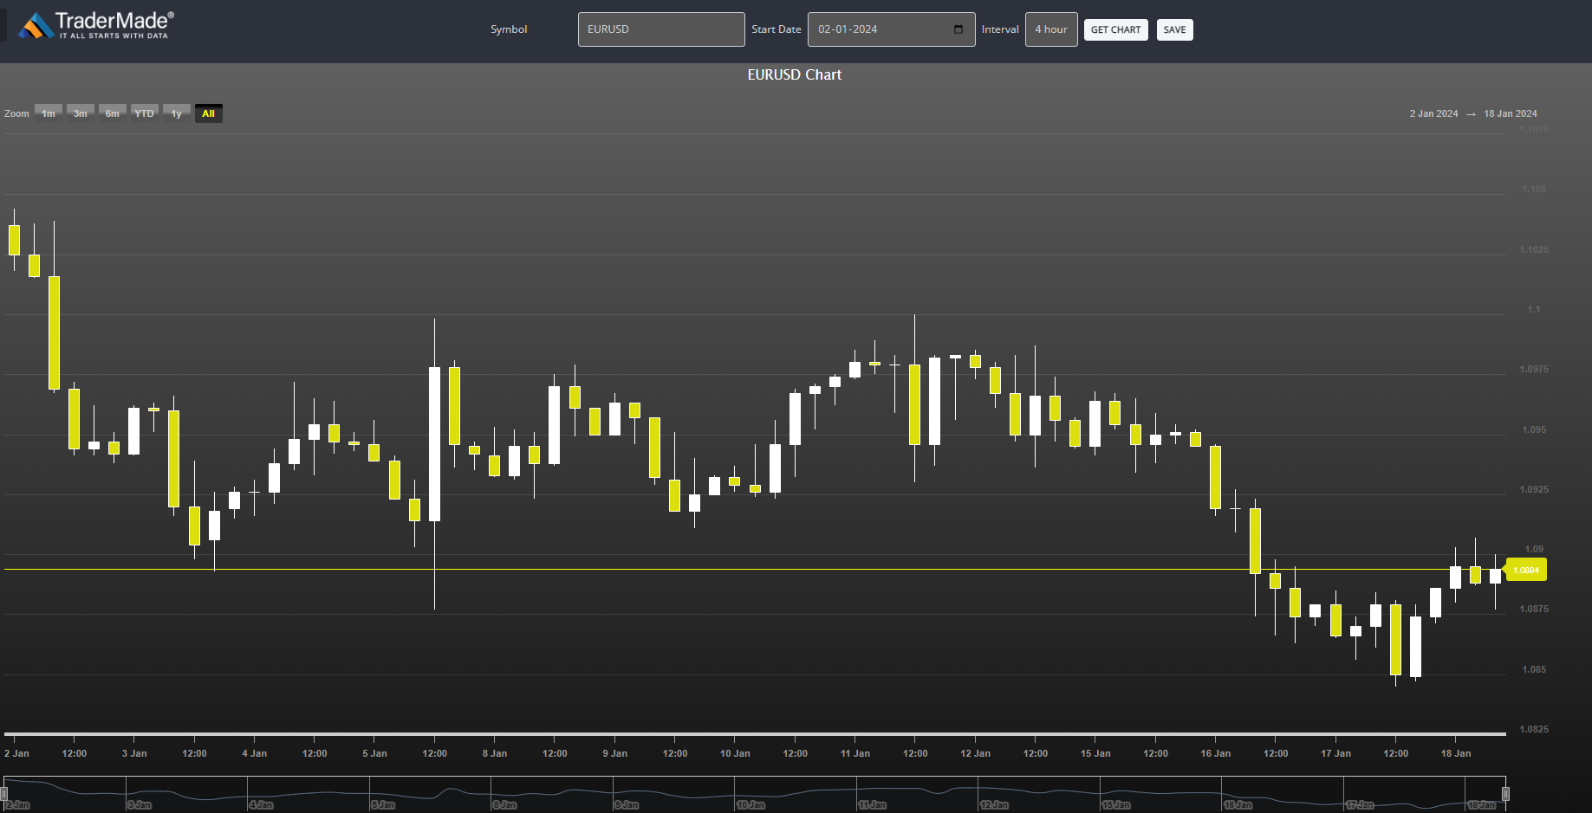Select the 1m zoom range
Screen dimensions: 1592x813
(x=49, y=113)
